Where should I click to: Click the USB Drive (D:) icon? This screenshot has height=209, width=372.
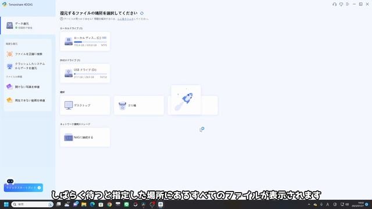coord(69,73)
